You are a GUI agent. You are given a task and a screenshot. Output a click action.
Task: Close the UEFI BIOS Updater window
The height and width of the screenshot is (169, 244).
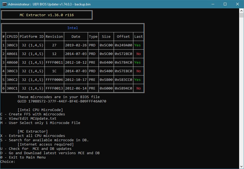point(237,4)
